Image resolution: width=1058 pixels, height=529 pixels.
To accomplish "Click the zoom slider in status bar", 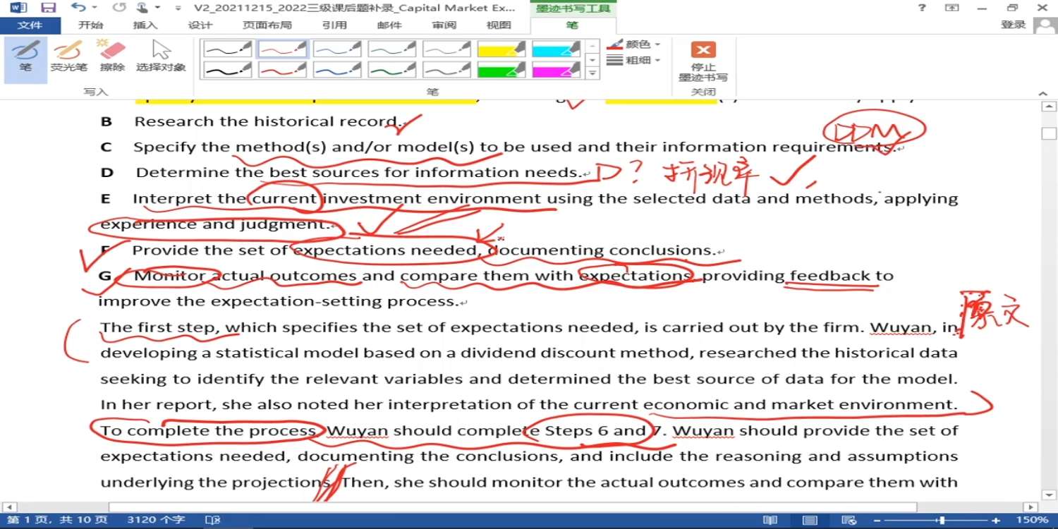I will (x=941, y=520).
